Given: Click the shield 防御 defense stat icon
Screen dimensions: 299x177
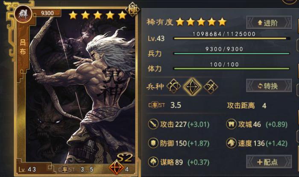Looking at the screenshot, I should click(153, 143).
